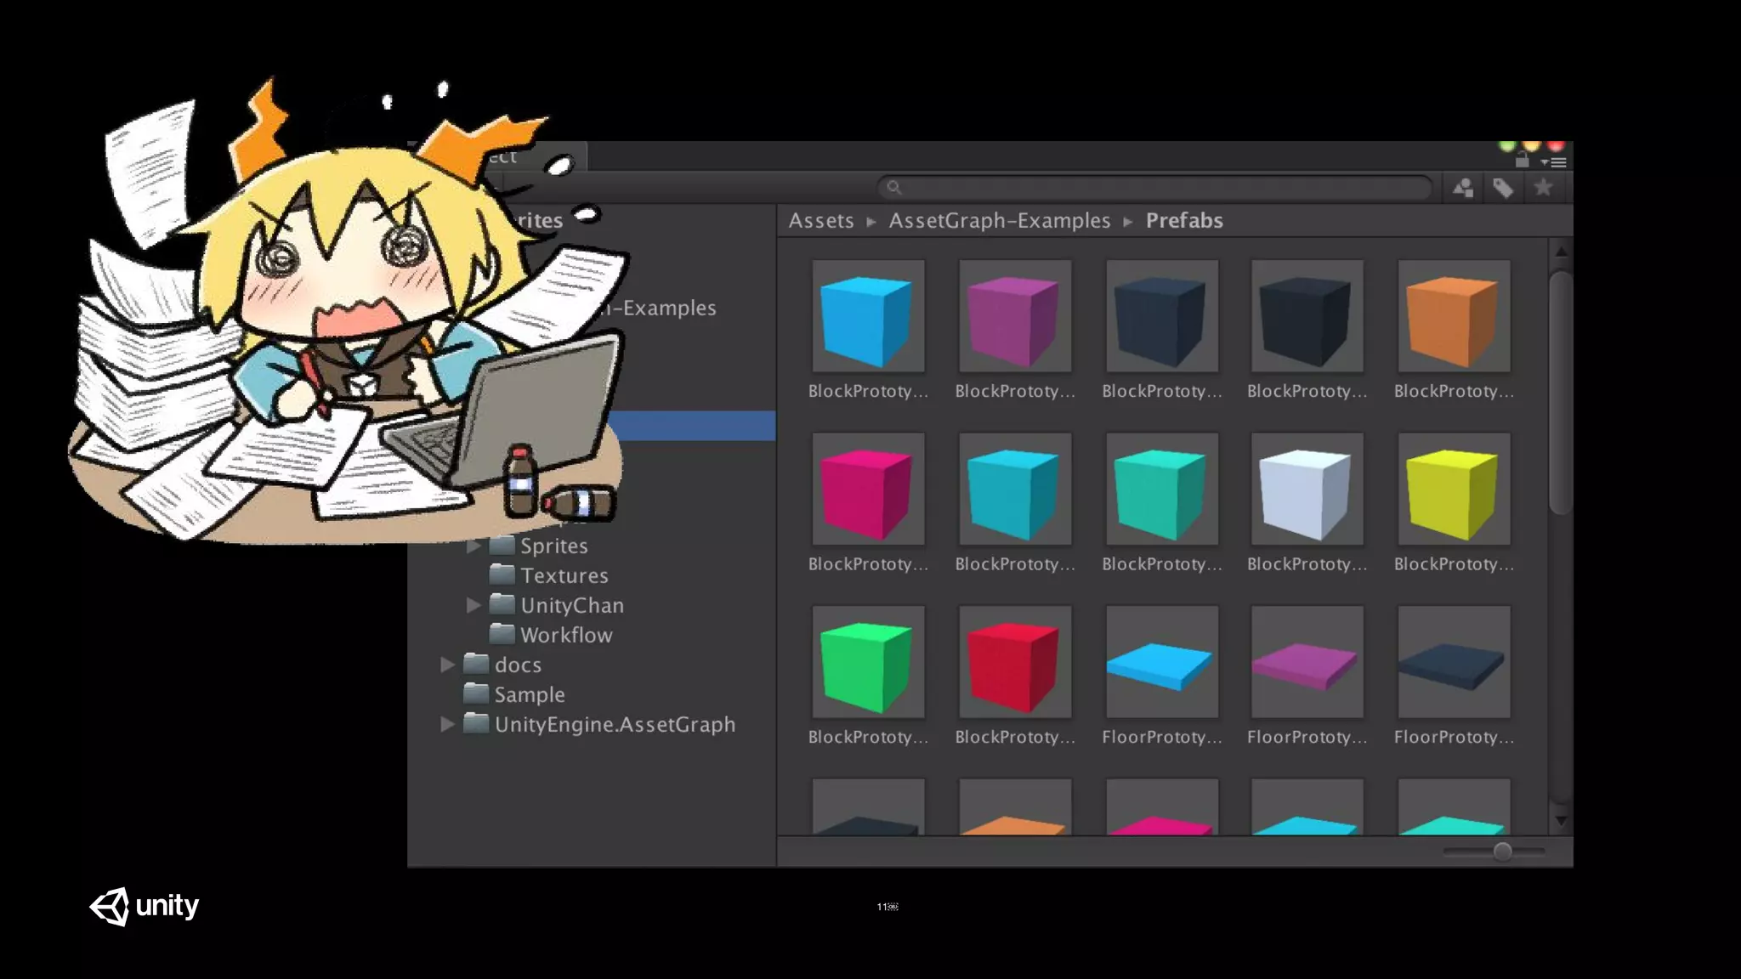Click Assets in the breadcrumb path
The width and height of the screenshot is (1741, 979).
pyautogui.click(x=820, y=221)
